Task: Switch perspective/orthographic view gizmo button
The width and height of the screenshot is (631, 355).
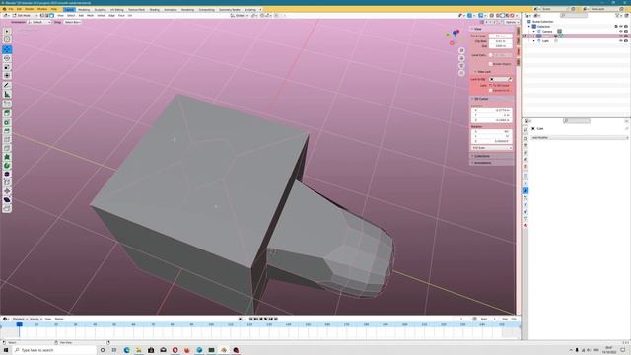Action: click(461, 73)
